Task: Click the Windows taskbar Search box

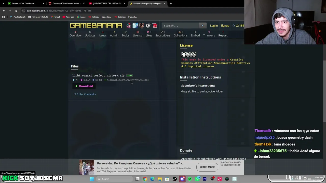Action: tap(115, 179)
